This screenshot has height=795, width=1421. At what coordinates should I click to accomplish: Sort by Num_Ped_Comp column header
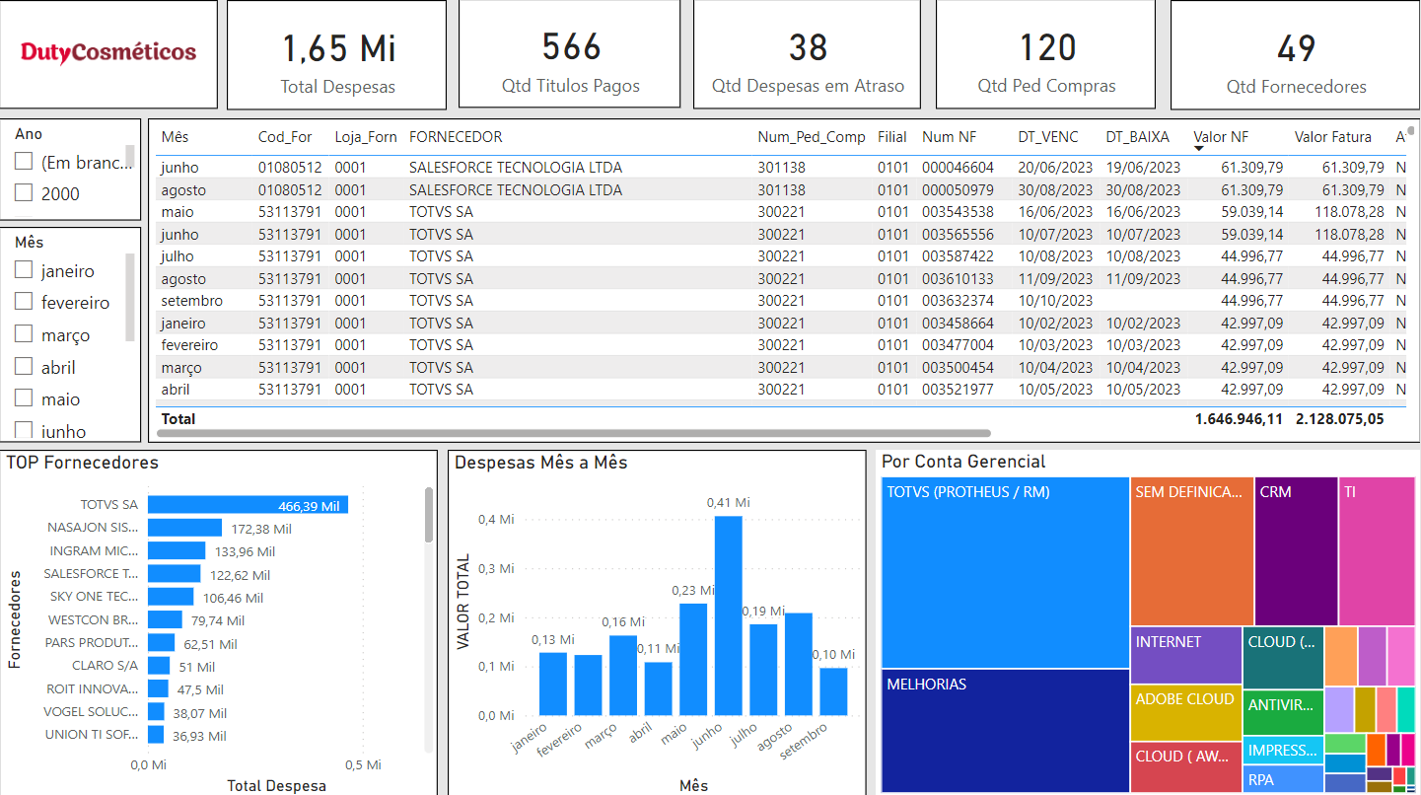pyautogui.click(x=812, y=137)
